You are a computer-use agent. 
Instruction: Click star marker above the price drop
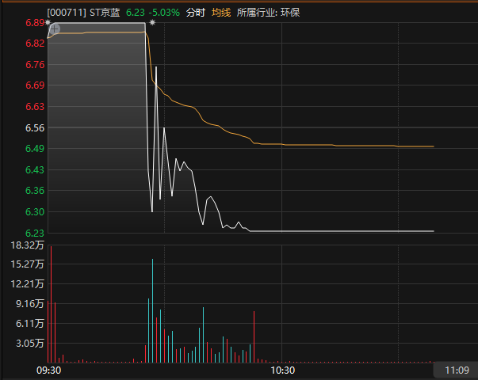tap(152, 22)
